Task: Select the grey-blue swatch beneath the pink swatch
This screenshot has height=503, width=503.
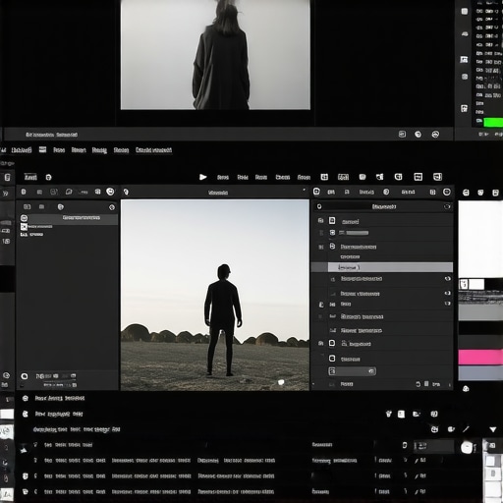Action: coord(480,373)
